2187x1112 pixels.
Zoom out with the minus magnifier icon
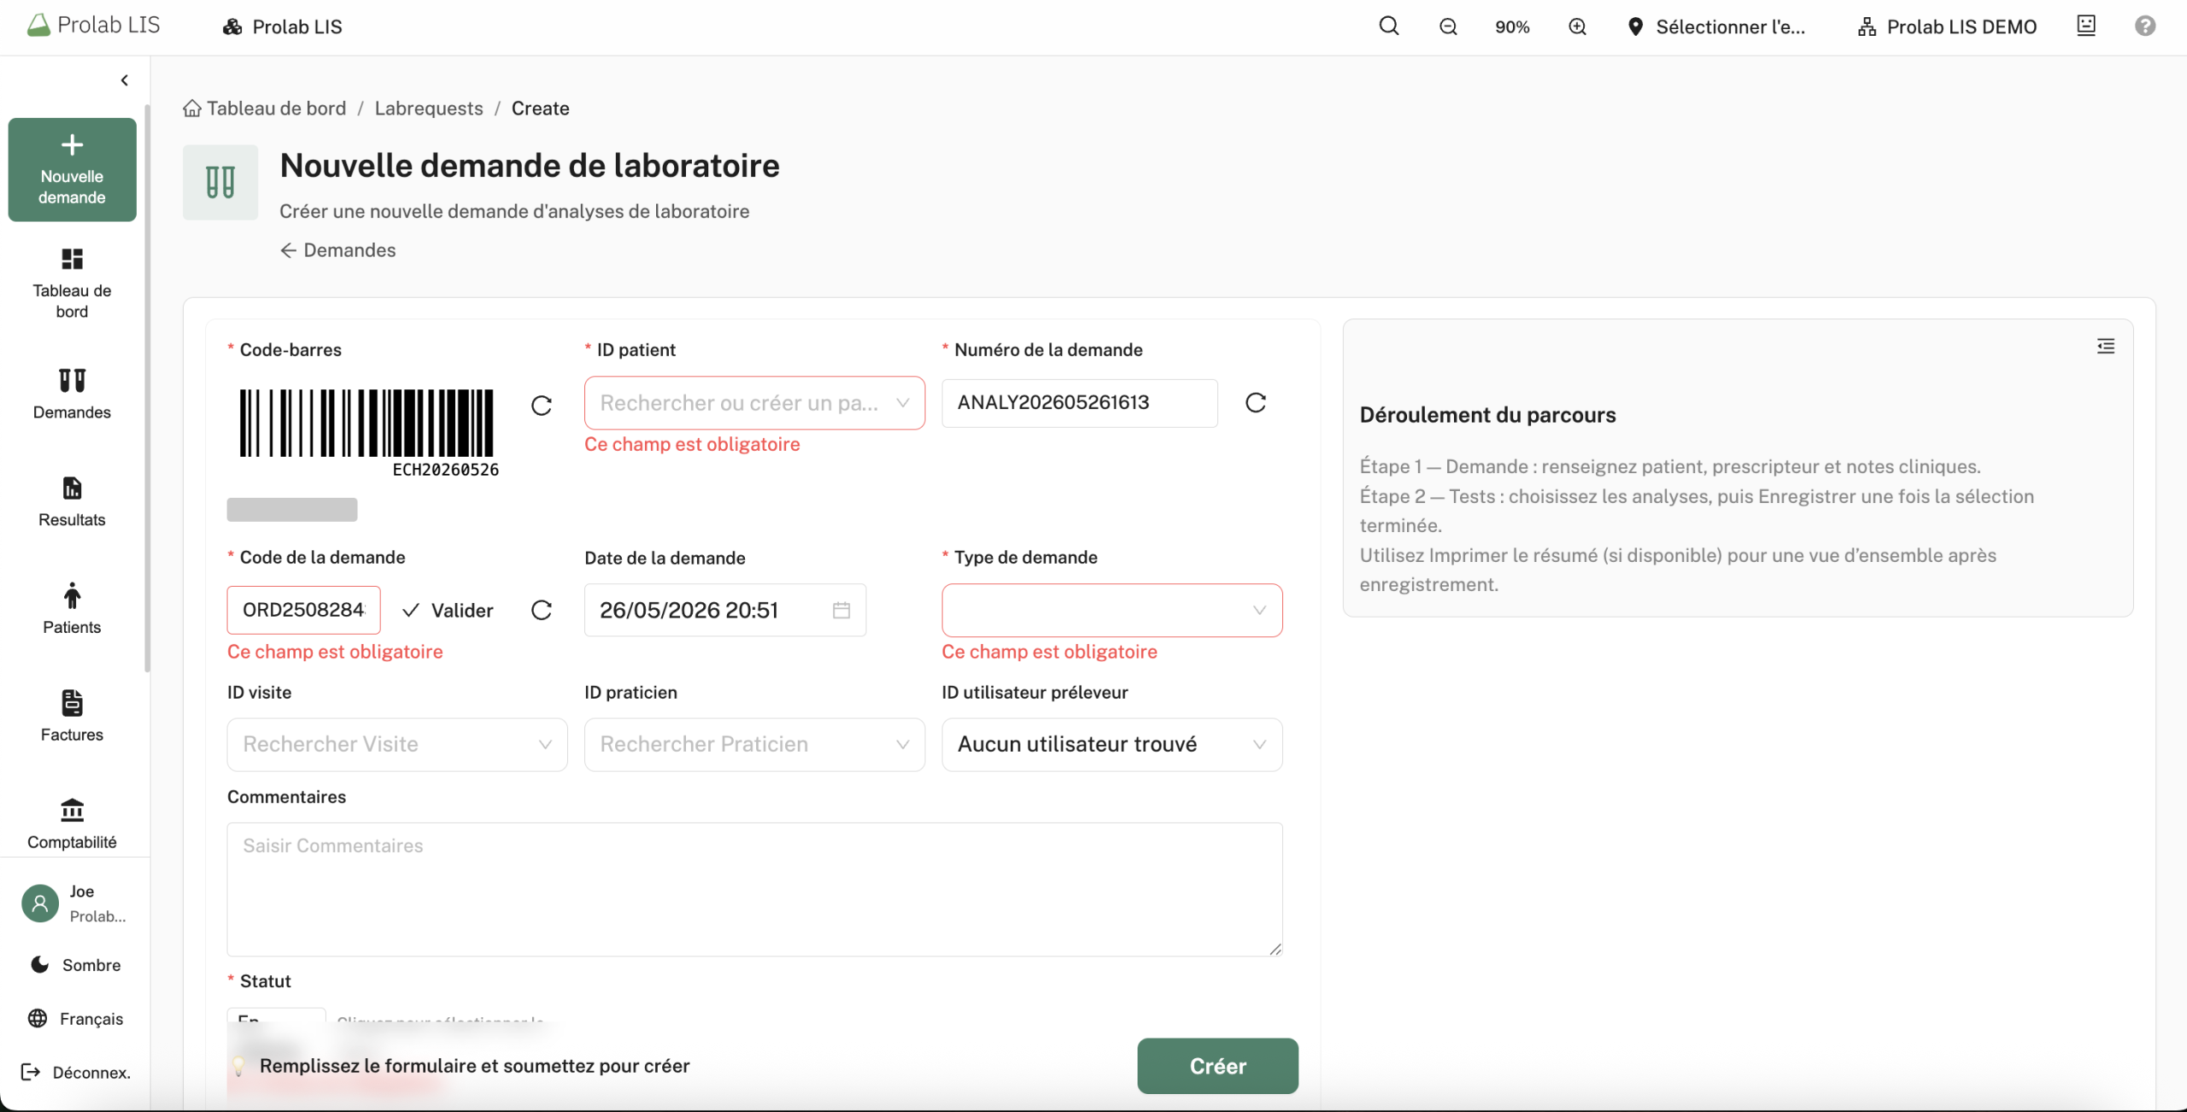pos(1448,26)
